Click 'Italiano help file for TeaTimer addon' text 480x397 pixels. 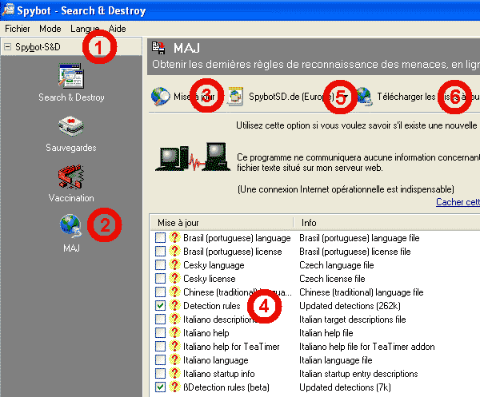pyautogui.click(x=367, y=347)
